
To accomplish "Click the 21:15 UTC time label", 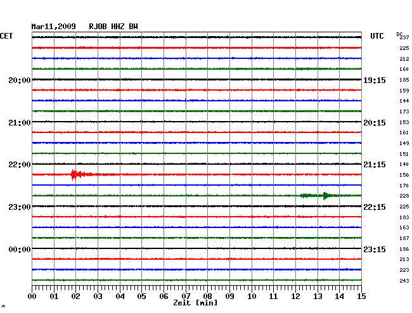I will pos(375,165).
